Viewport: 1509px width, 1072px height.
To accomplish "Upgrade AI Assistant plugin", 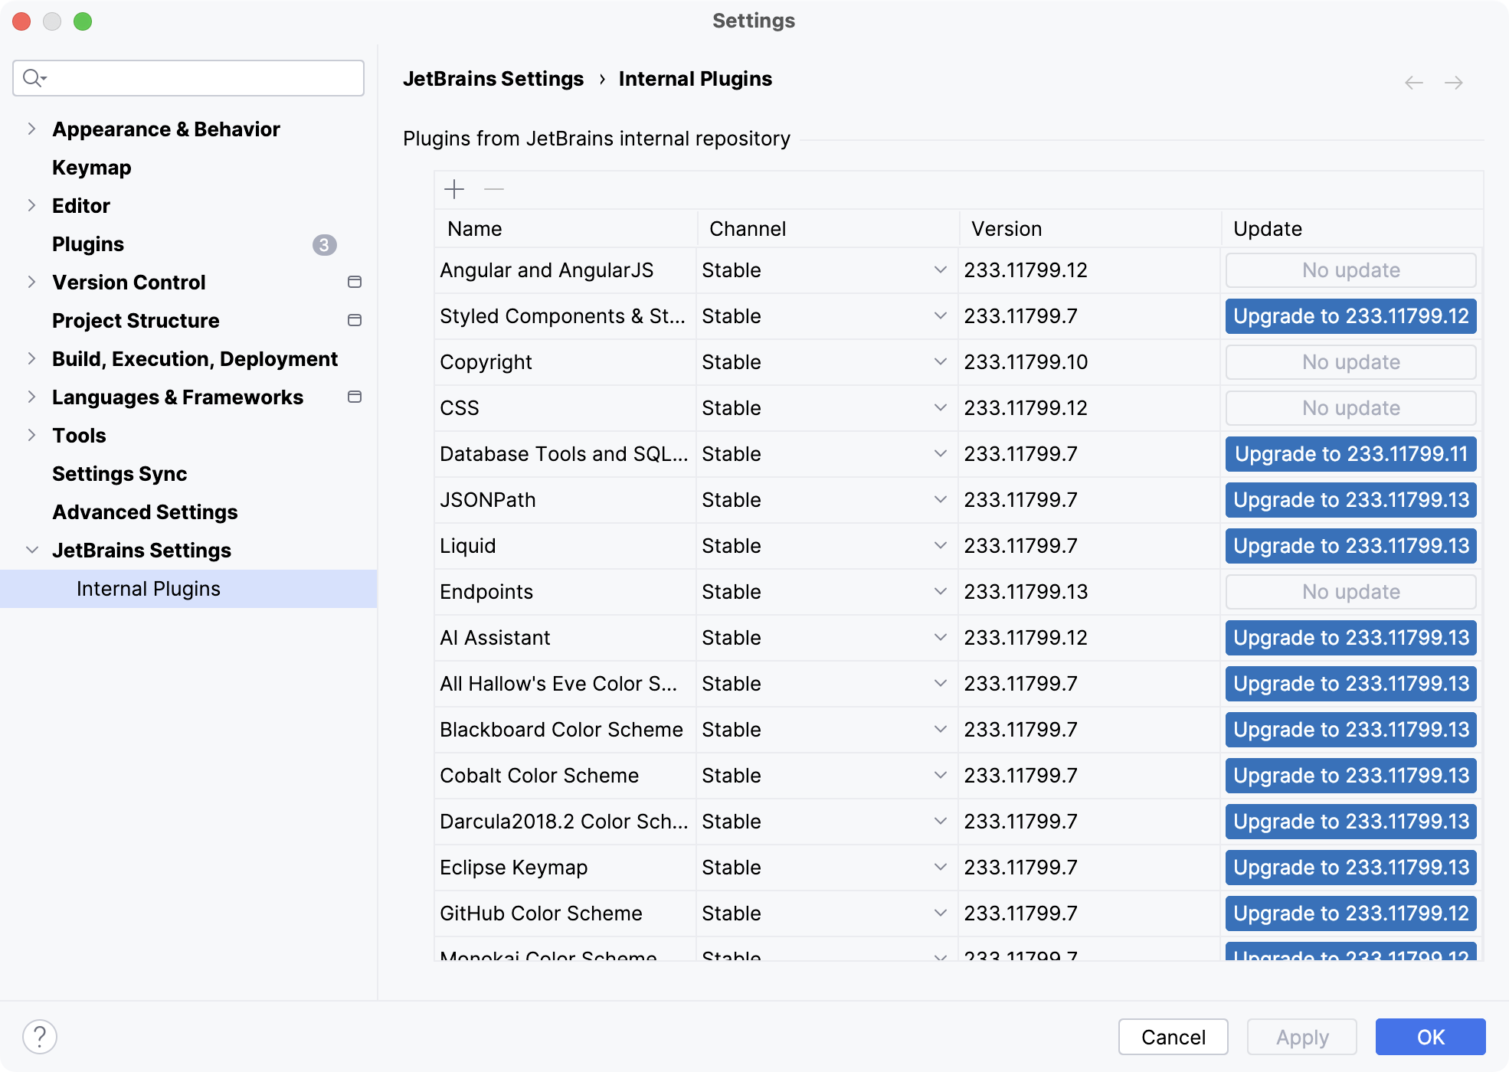I will point(1351,638).
